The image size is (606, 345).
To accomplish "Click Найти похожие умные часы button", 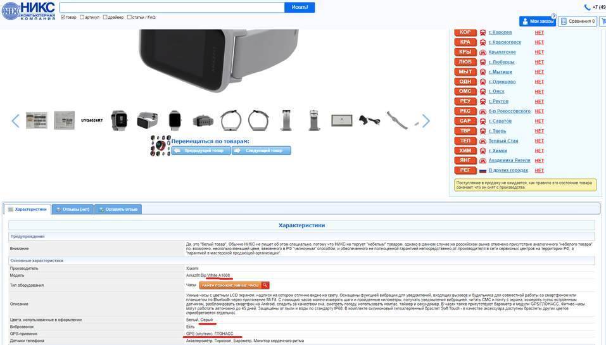I will click(x=234, y=285).
